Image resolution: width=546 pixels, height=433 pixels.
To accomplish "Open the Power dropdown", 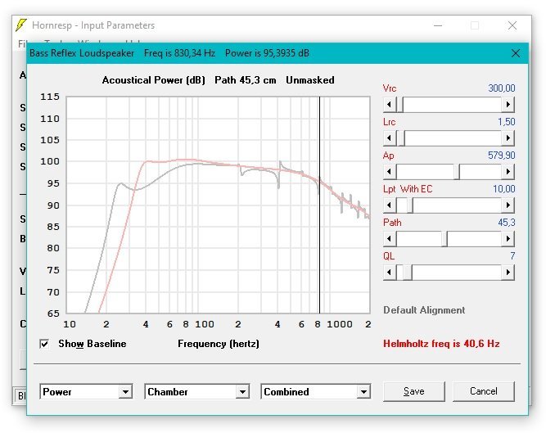I will 125,392.
